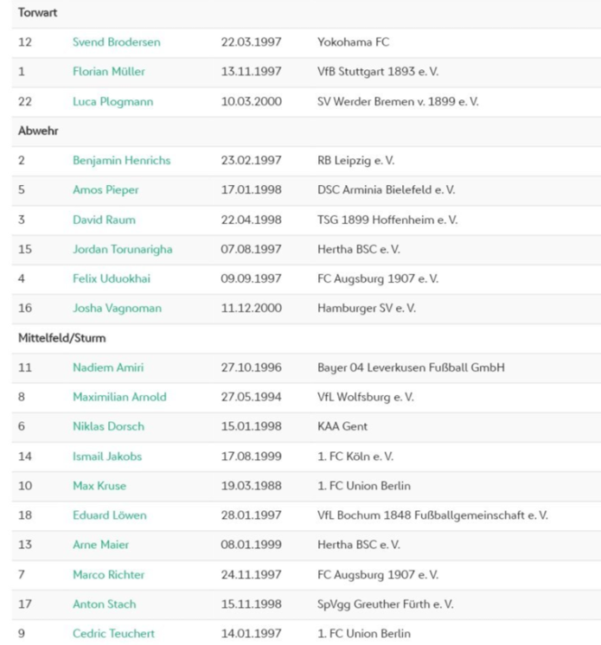Image resolution: width=601 pixels, height=645 pixels.
Task: Open Benjamin Henrichs player page
Action: pyautogui.click(x=121, y=161)
